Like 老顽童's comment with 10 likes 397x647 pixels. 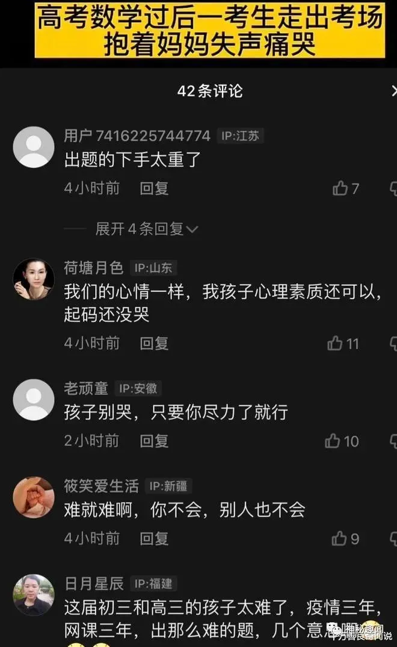(342, 441)
